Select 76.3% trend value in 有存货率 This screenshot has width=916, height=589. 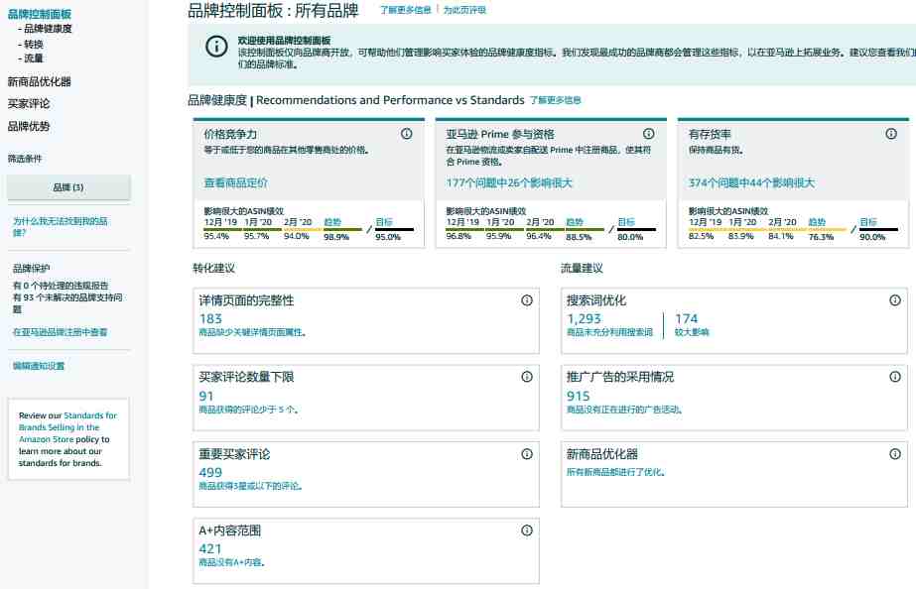[822, 236]
